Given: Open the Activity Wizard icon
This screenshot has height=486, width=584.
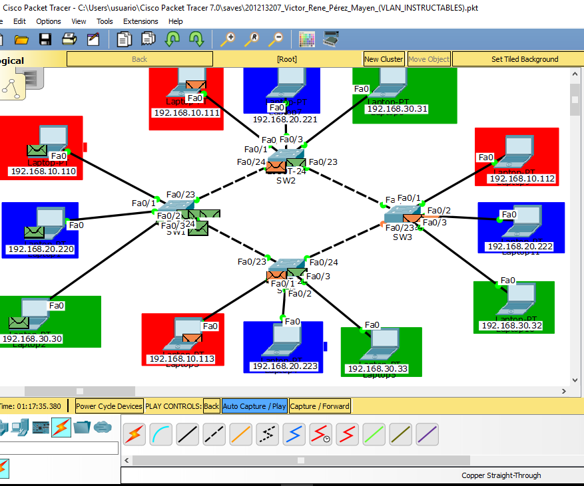Looking at the screenshot, I should pos(93,39).
